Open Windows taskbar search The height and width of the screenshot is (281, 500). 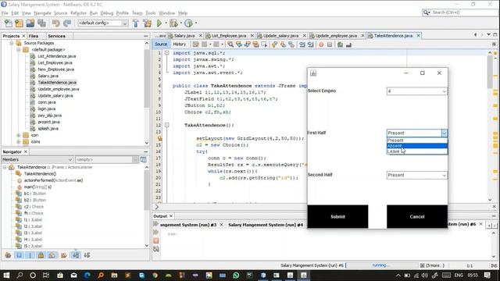click(x=20, y=276)
